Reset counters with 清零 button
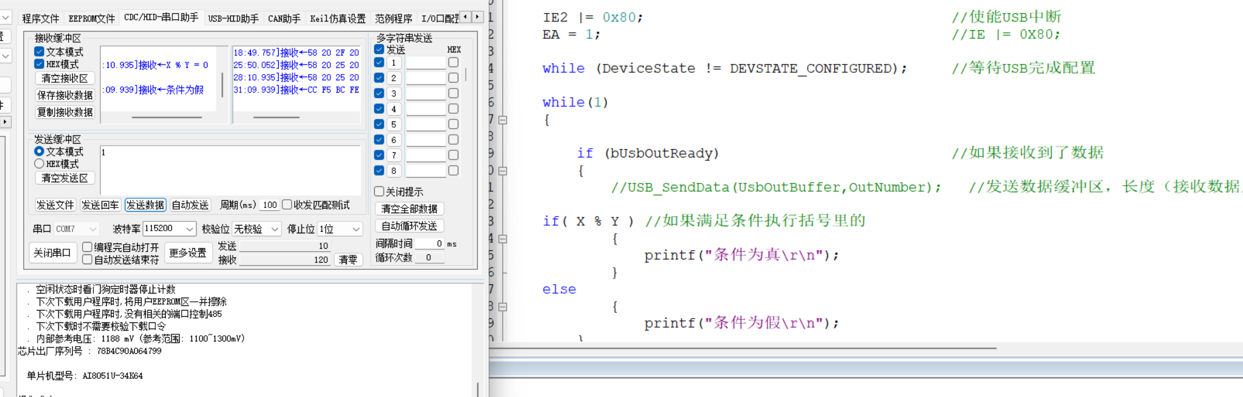This screenshot has height=397, width=1243. point(348,260)
